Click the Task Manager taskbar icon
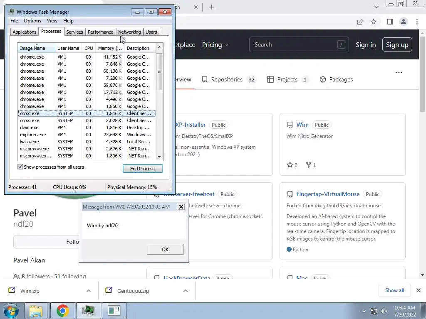Viewport: 426px width, 319px height. (88, 311)
